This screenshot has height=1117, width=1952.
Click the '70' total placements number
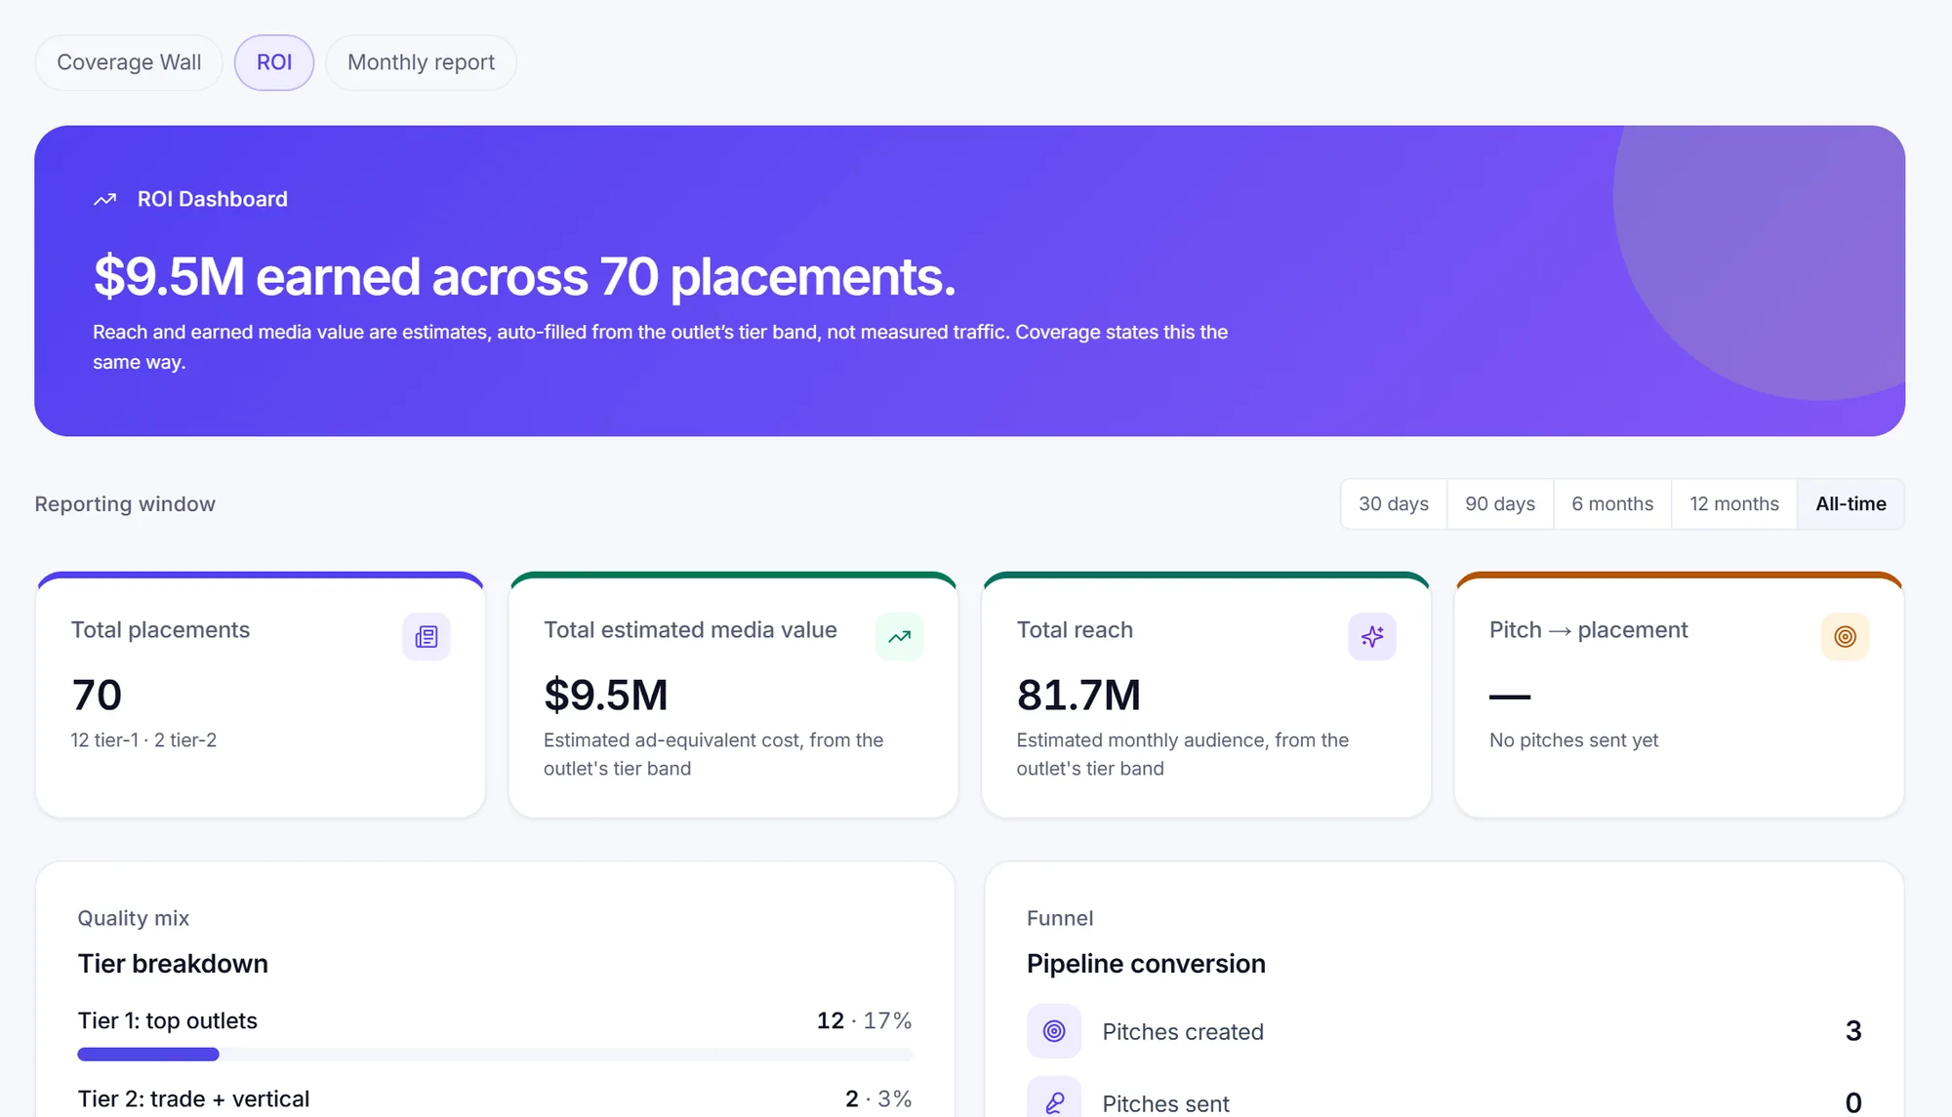point(97,695)
